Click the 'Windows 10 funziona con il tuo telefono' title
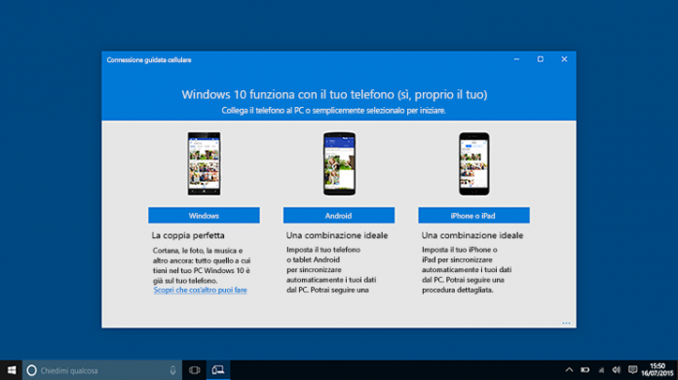The image size is (678, 380). (x=334, y=94)
